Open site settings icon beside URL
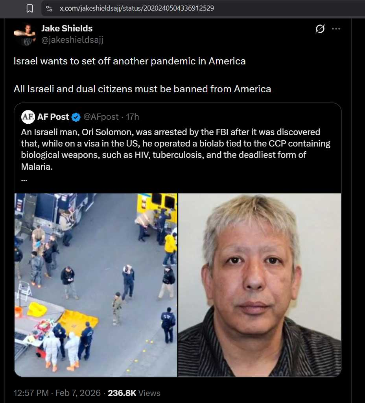Screen dimensions: 365x403 (x=49, y=9)
